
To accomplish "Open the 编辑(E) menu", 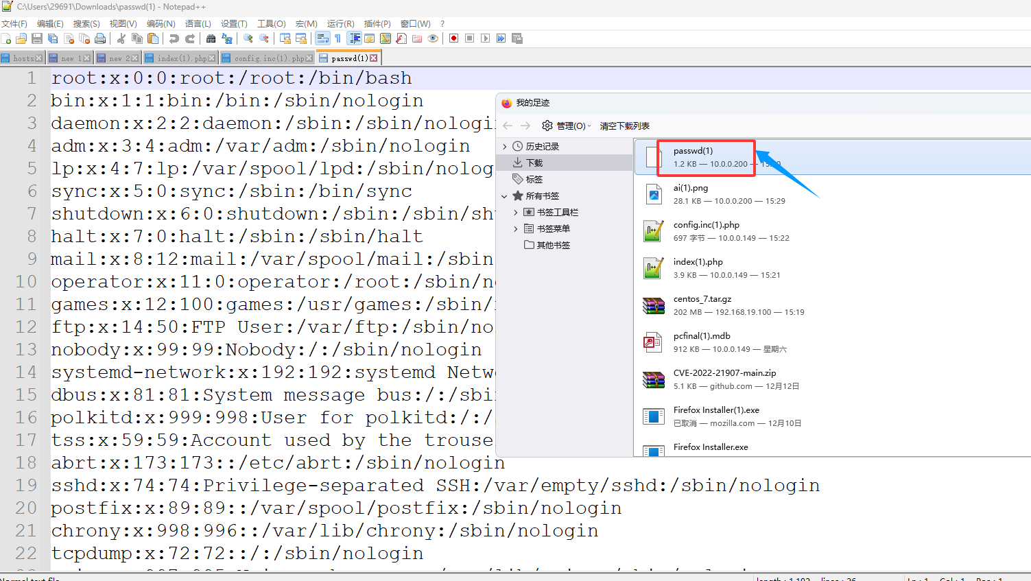I will (50, 23).
